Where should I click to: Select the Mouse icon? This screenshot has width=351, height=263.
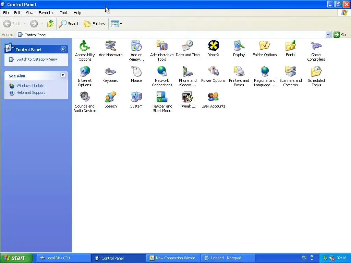136,74
